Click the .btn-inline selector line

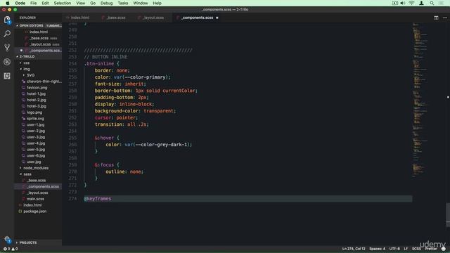[101, 64]
